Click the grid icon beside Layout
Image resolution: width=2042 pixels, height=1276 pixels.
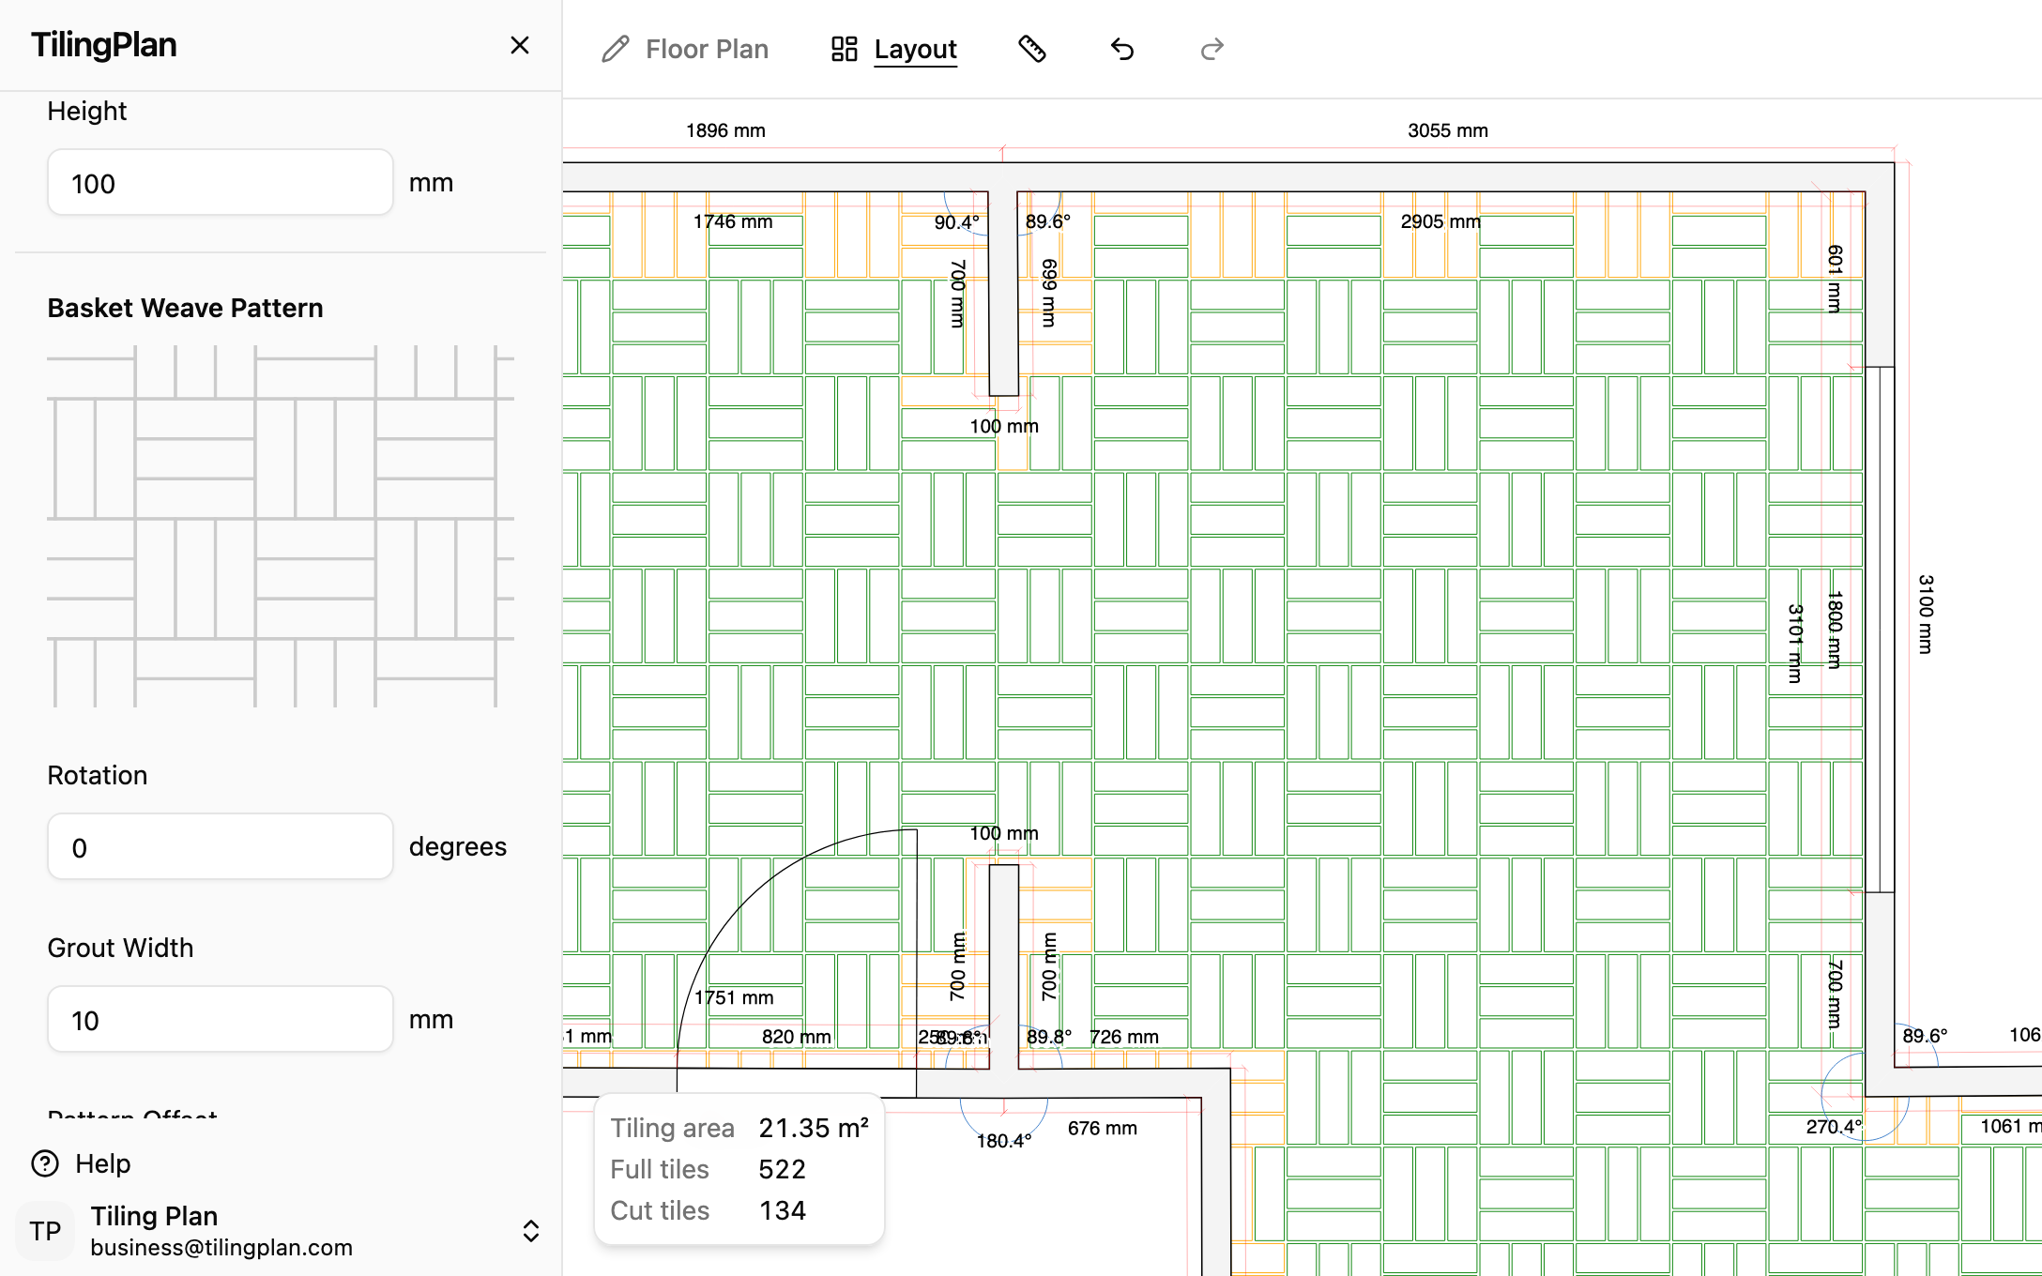845,49
